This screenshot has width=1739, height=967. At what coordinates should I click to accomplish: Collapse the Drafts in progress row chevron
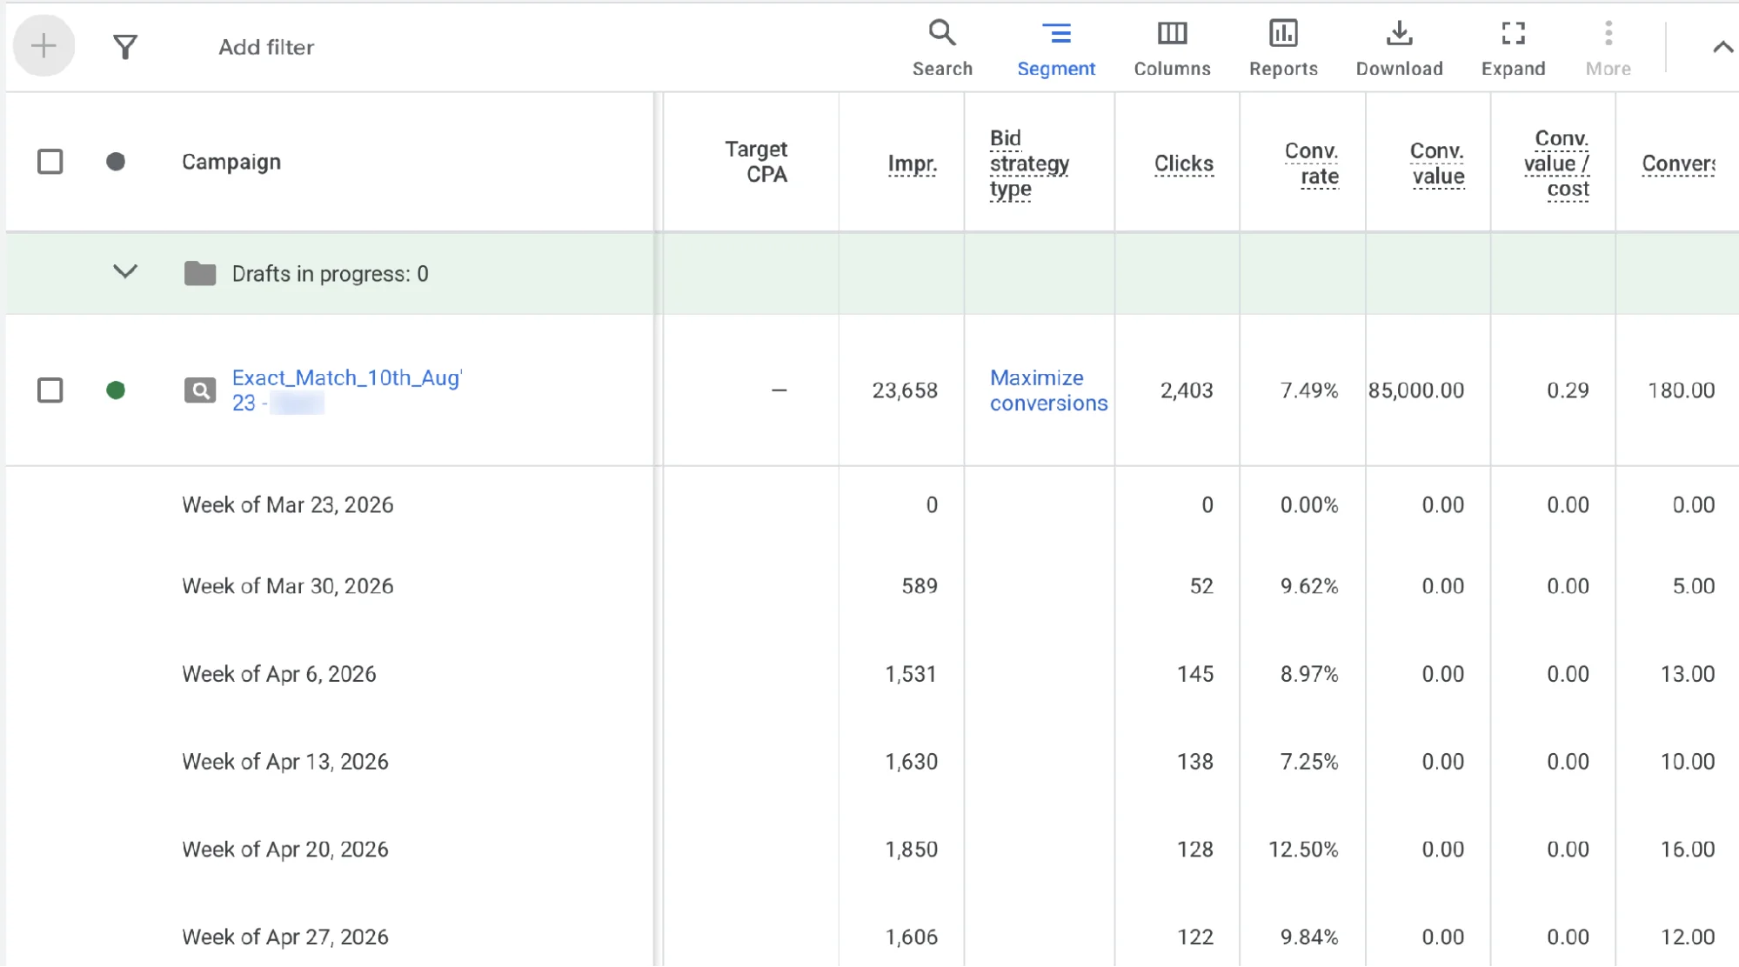coord(125,272)
